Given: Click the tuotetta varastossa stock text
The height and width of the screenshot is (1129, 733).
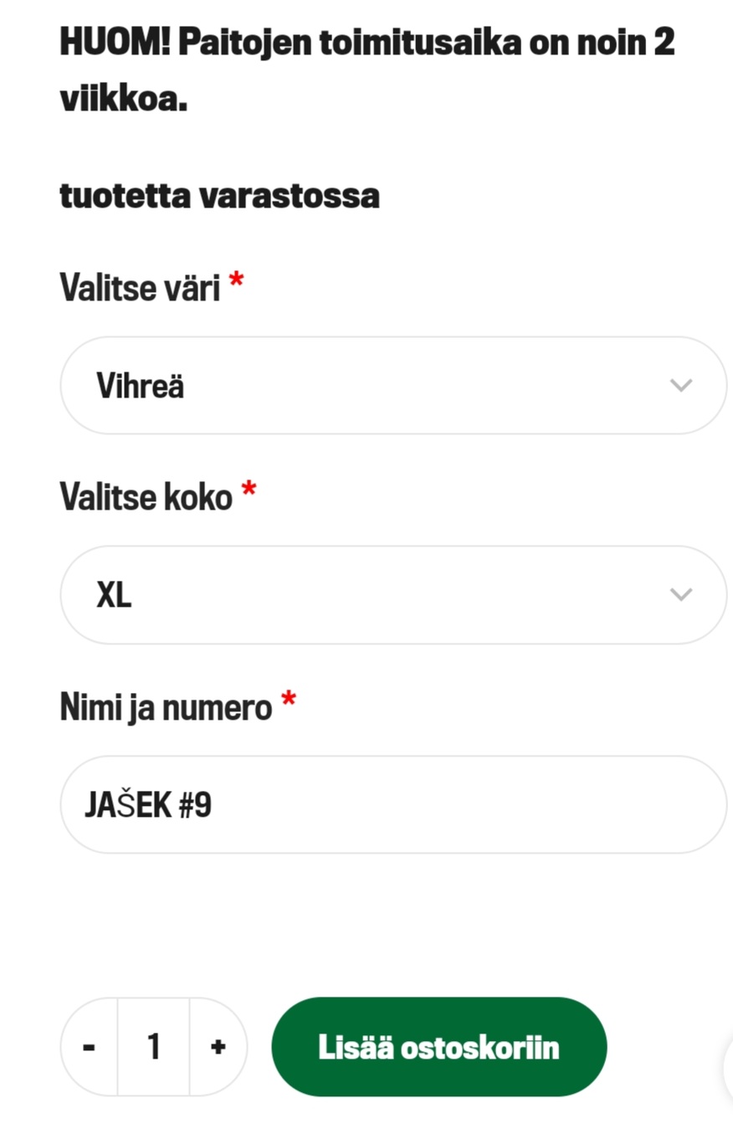Looking at the screenshot, I should coord(219,196).
